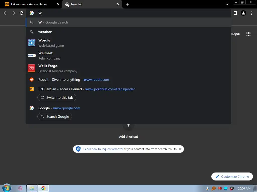
Task: Click the Google shield icon in the banner
Action: tap(78, 149)
